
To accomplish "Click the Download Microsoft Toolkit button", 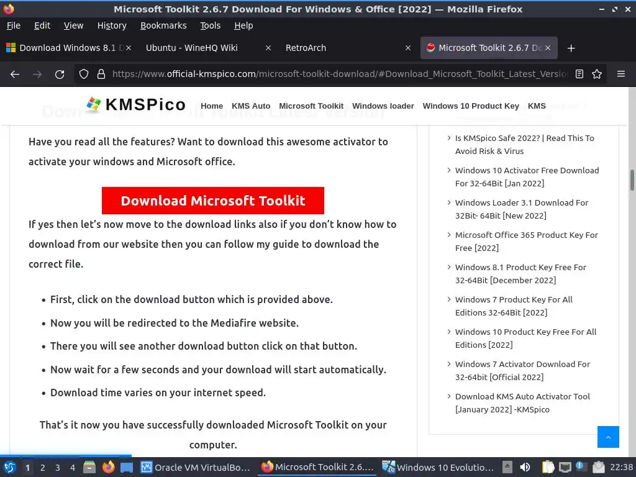I will click(x=213, y=201).
